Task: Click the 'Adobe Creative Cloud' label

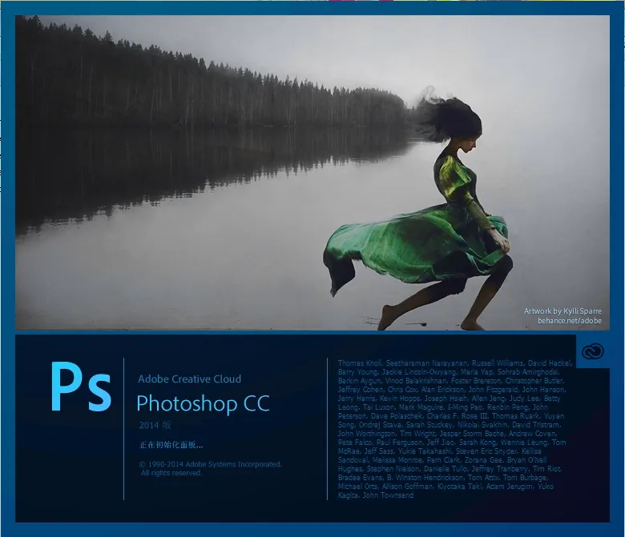Action: (x=189, y=379)
